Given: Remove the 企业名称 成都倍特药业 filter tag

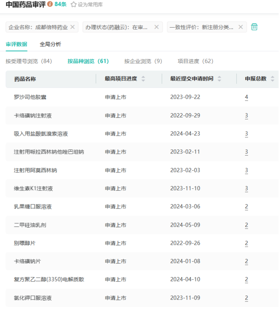Looking at the screenshot, I should (73, 27).
